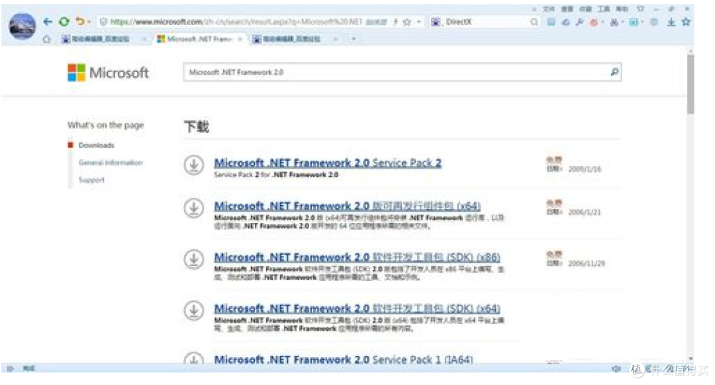The width and height of the screenshot is (715, 385).
Task: Open favorites with the toolbar star icon
Action: 686,22
